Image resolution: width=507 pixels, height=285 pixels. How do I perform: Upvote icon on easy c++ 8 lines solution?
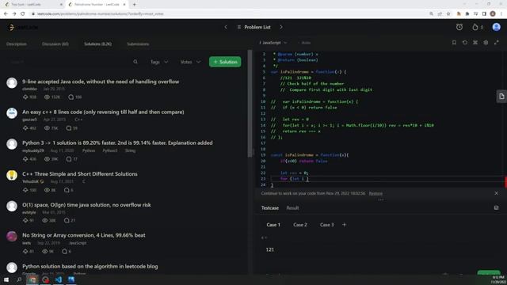25,128
